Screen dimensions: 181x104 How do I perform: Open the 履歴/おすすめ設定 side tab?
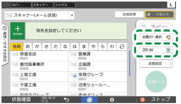pyautogui.click(x=5, y=44)
